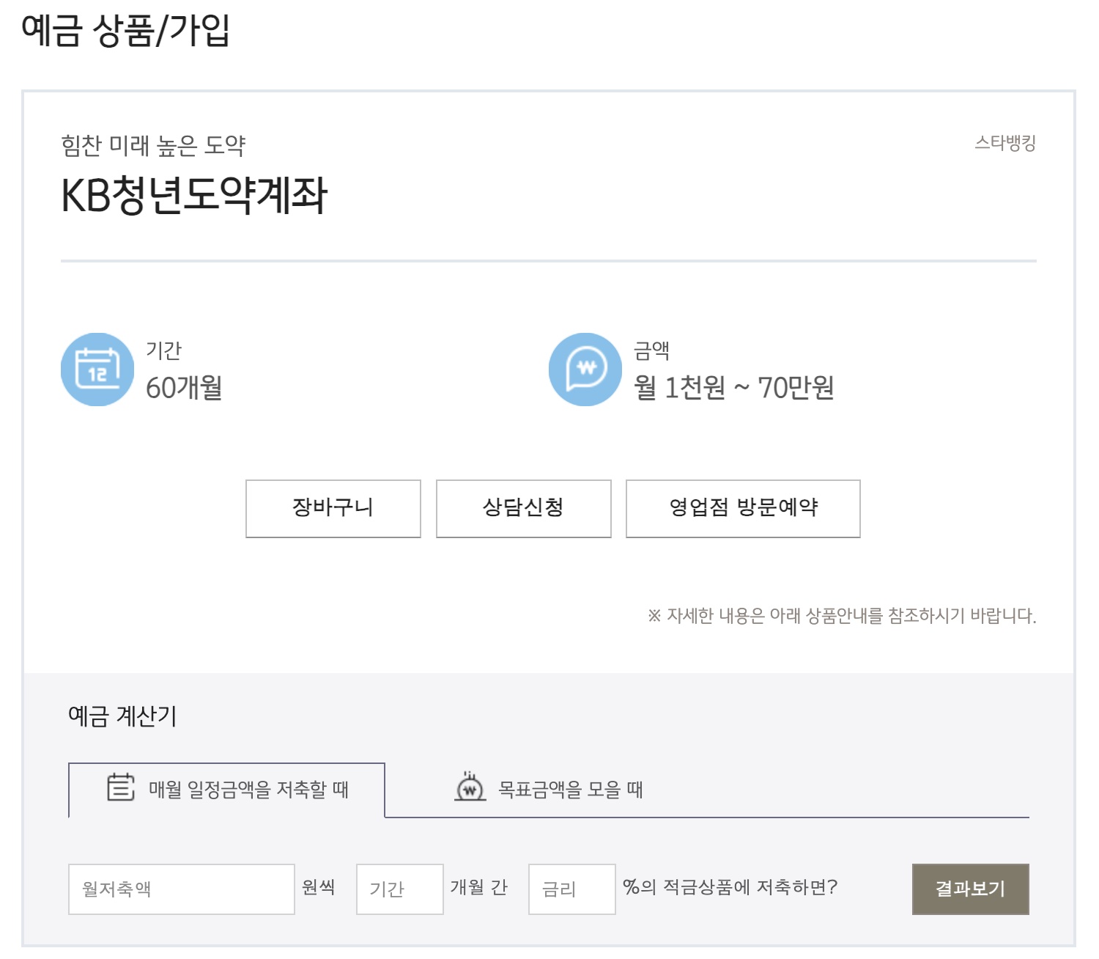Click the won speech-bubble amount icon
Viewport: 1099px width, 959px height.
point(585,370)
